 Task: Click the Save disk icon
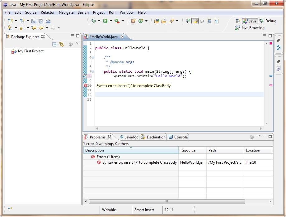34,21
